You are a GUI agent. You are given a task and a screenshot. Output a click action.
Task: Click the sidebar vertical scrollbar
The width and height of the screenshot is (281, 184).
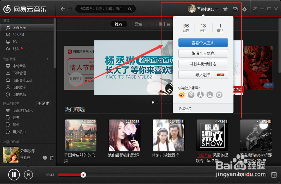click(55, 43)
